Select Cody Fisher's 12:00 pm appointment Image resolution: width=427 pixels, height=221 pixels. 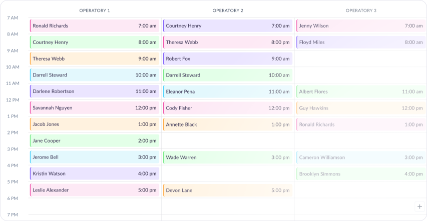tap(227, 108)
